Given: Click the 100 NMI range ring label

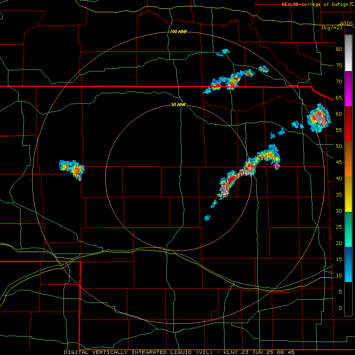Looking at the screenshot, I should pos(178,32).
